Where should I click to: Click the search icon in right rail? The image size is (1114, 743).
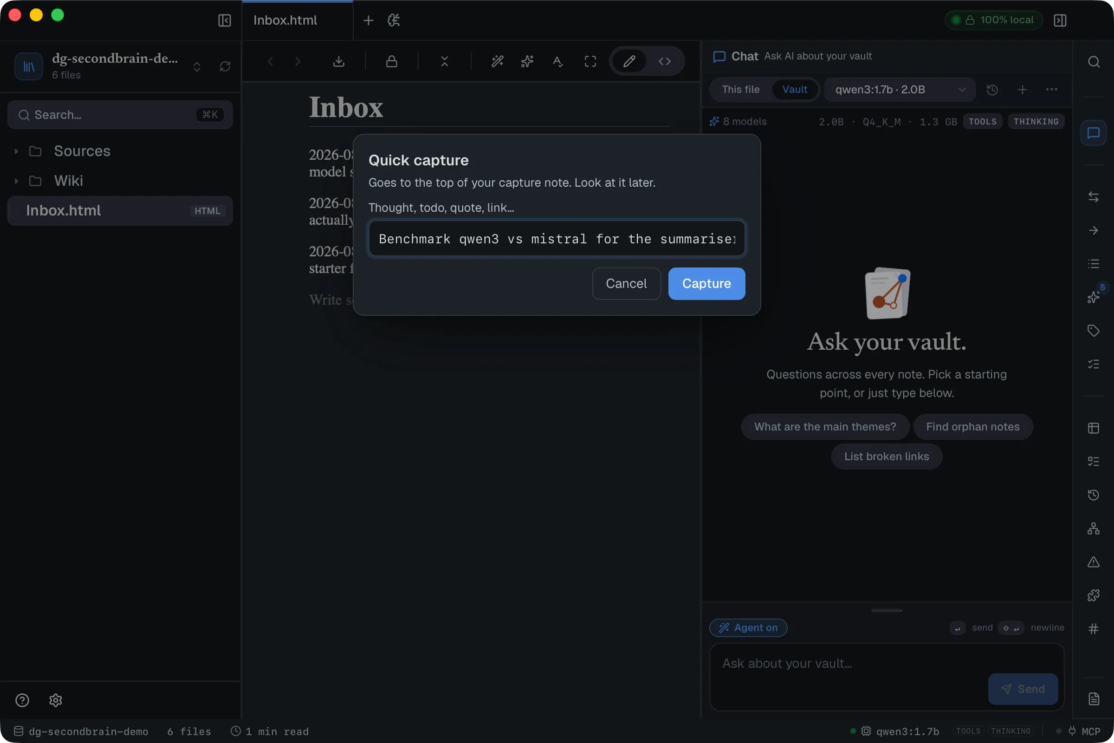coord(1093,62)
